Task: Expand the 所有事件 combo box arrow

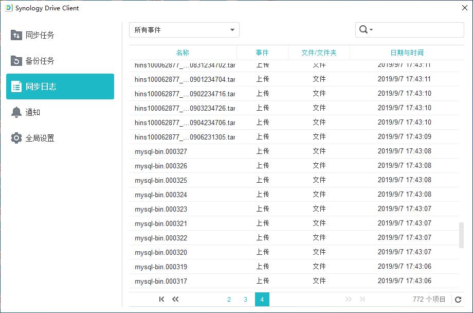Action: (x=232, y=29)
